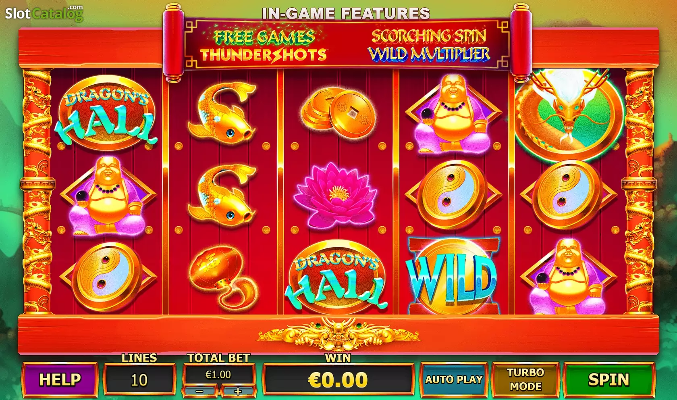Screen dimensions: 677x400
Task: Click the LINES value box showing 10
Action: click(139, 380)
